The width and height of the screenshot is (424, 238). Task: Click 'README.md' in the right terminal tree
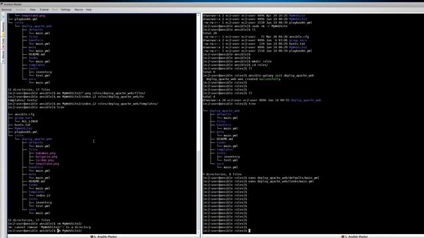point(225,139)
